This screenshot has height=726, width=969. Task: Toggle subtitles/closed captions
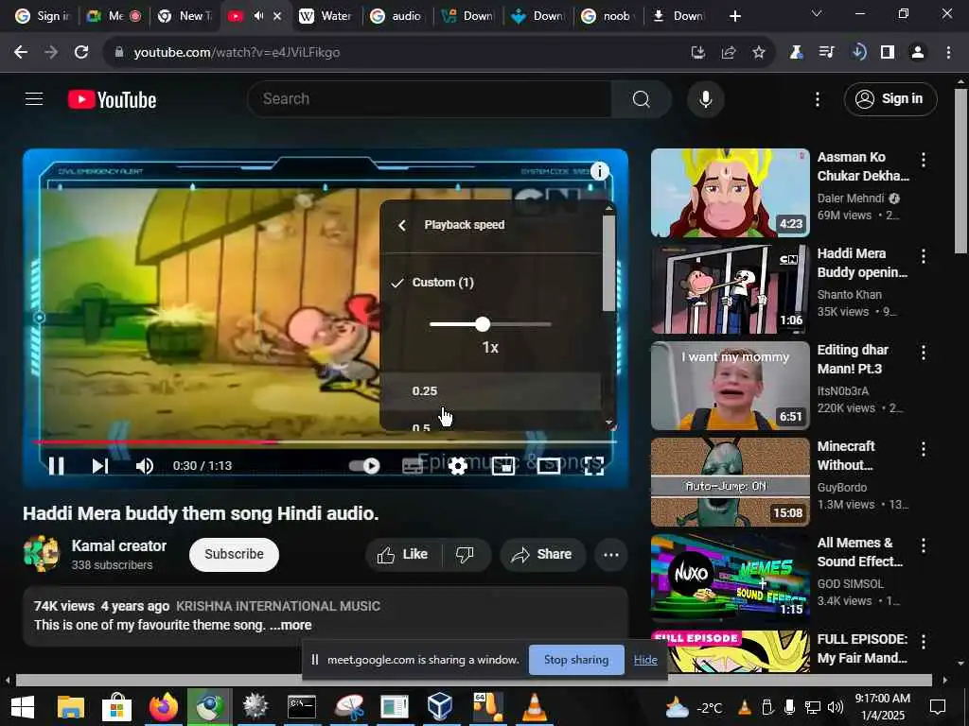(x=413, y=466)
